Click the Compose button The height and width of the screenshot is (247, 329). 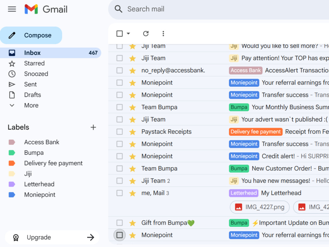31,35
